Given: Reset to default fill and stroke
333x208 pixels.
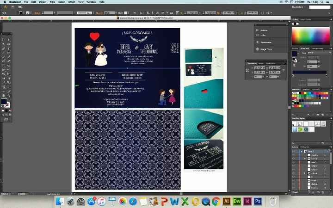Looking at the screenshot, I should [x=2, y=107].
